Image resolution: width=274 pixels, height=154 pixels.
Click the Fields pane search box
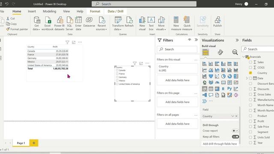258,49
